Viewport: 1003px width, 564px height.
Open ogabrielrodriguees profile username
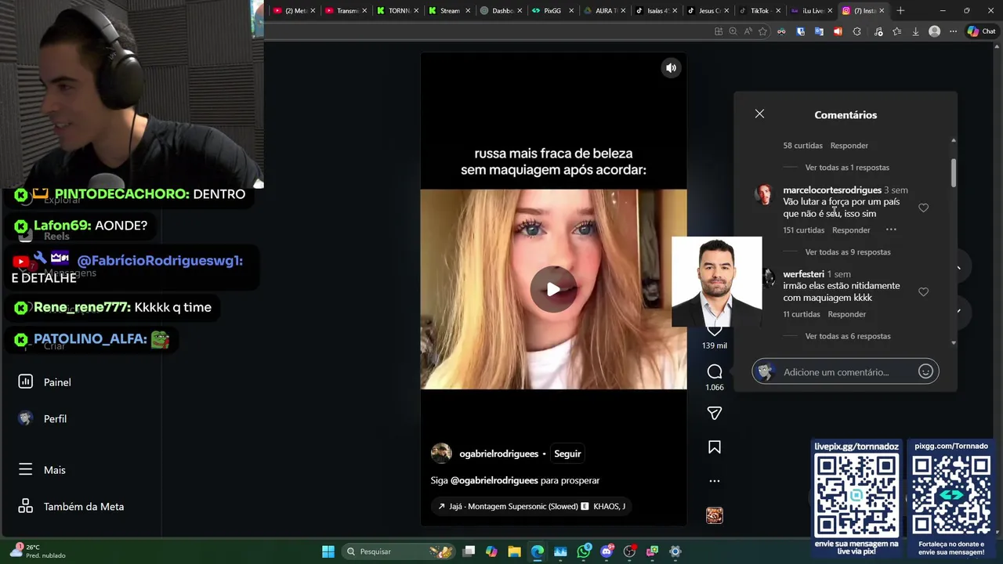(x=498, y=454)
